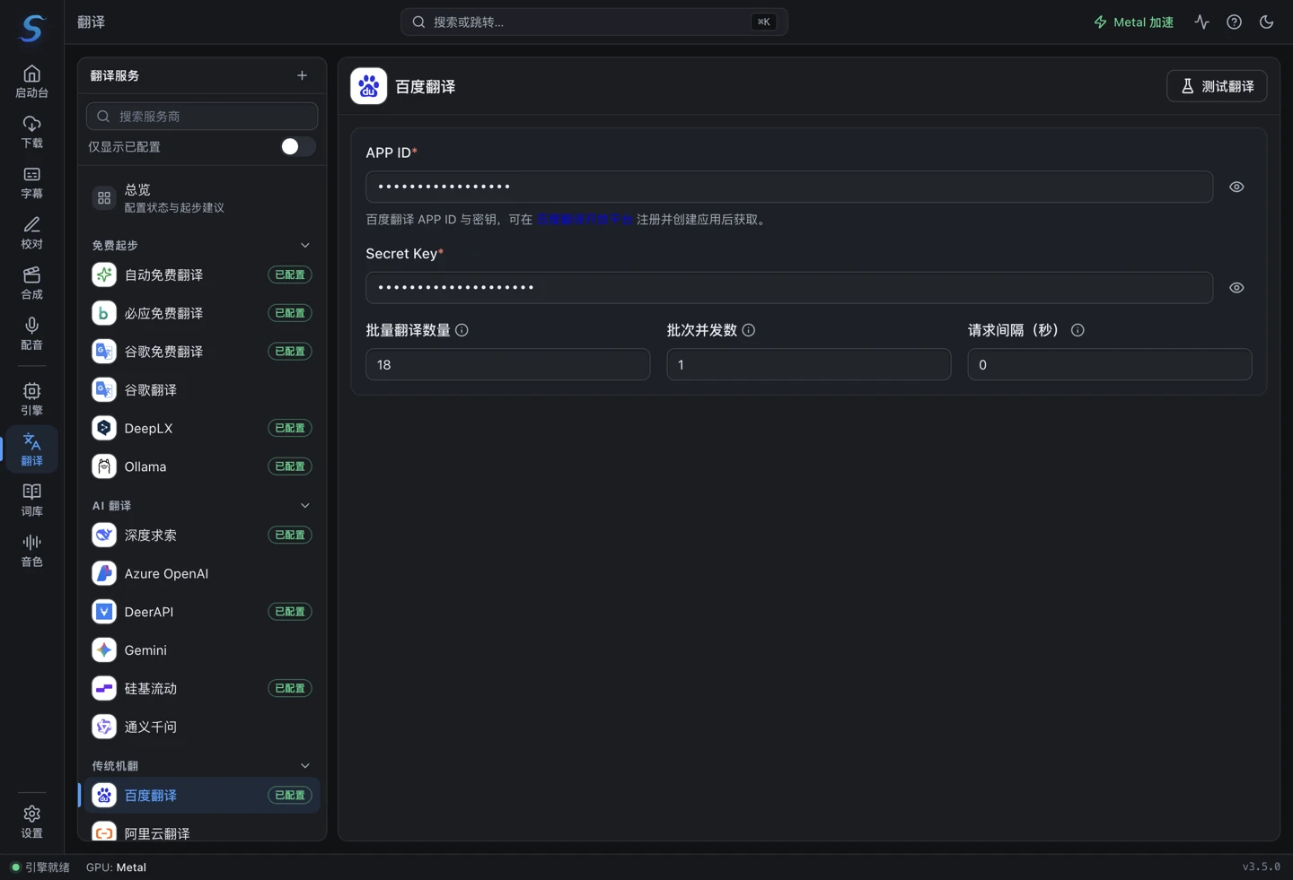Click the Metal 加速 indicator

pos(1133,22)
